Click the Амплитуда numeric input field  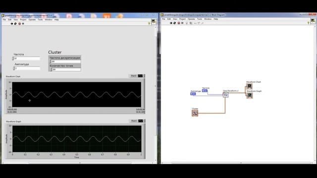(28, 68)
